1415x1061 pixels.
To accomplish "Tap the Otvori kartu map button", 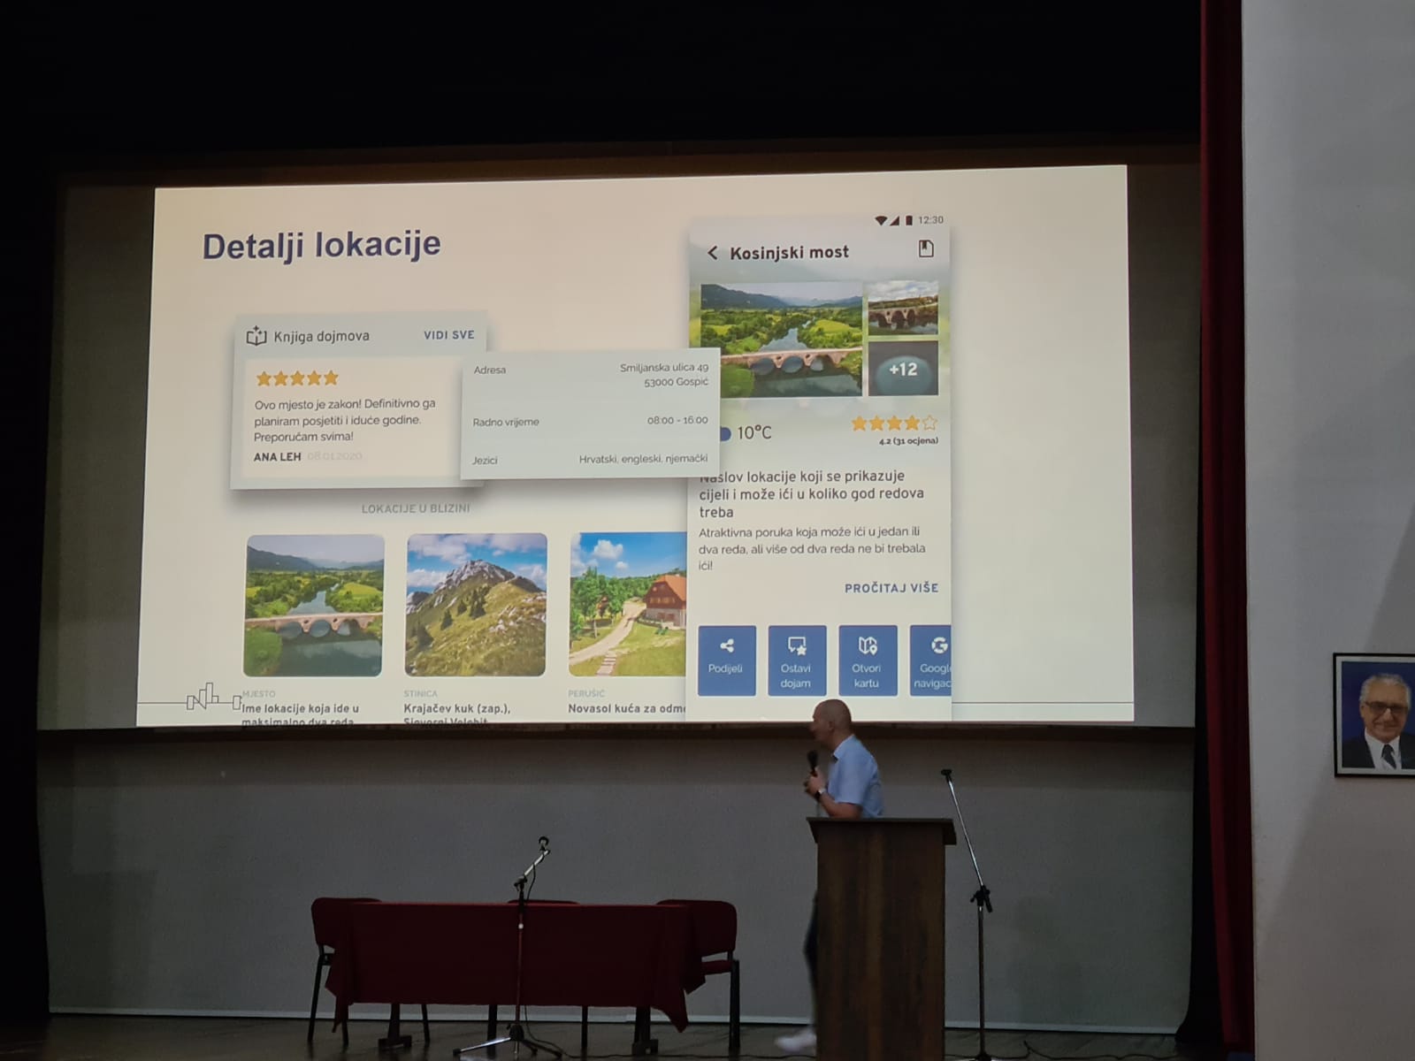I will [x=867, y=660].
